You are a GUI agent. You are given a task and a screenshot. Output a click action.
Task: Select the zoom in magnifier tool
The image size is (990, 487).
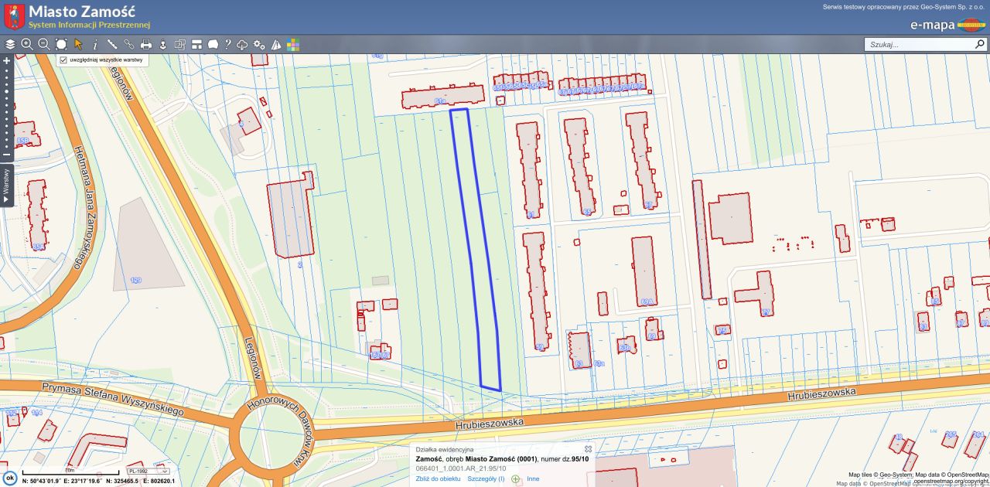(27, 45)
